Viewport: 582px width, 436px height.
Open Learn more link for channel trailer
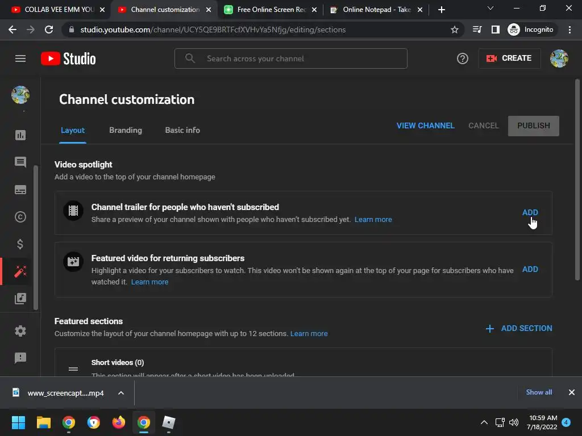coord(373,220)
